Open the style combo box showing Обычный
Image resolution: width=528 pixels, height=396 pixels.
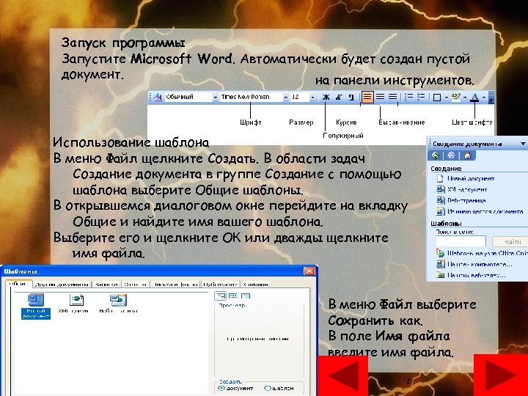point(191,97)
